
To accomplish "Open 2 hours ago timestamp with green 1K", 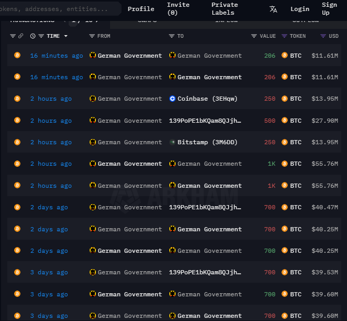I will [51, 164].
